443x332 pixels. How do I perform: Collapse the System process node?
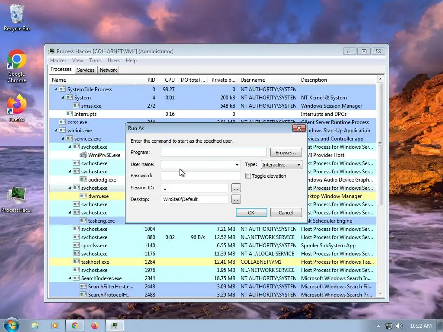(63, 97)
